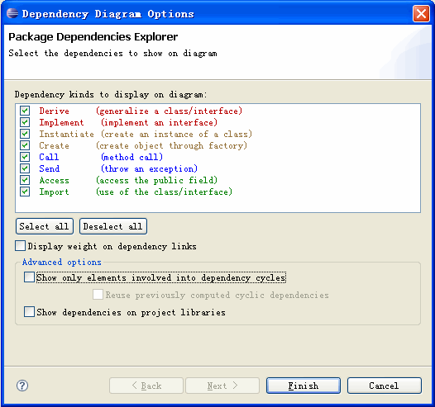Close the Dependency Diagram Options dialog
The width and height of the screenshot is (435, 407).
(x=421, y=13)
